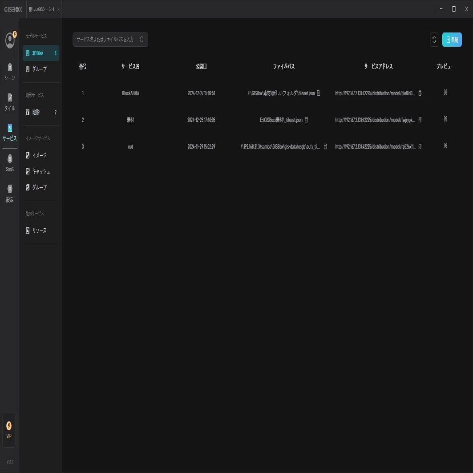The image size is (473, 473).
Task: Click the GISBOX logo
Action: click(x=13, y=9)
